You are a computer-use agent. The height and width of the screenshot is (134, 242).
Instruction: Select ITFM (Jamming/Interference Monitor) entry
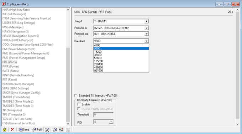pos(27,19)
